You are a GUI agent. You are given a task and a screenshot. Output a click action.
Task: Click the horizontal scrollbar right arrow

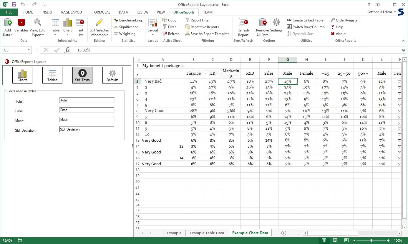(x=399, y=233)
